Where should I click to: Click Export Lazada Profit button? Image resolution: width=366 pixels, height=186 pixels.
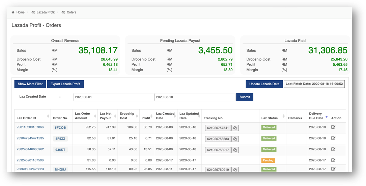[x=65, y=84]
